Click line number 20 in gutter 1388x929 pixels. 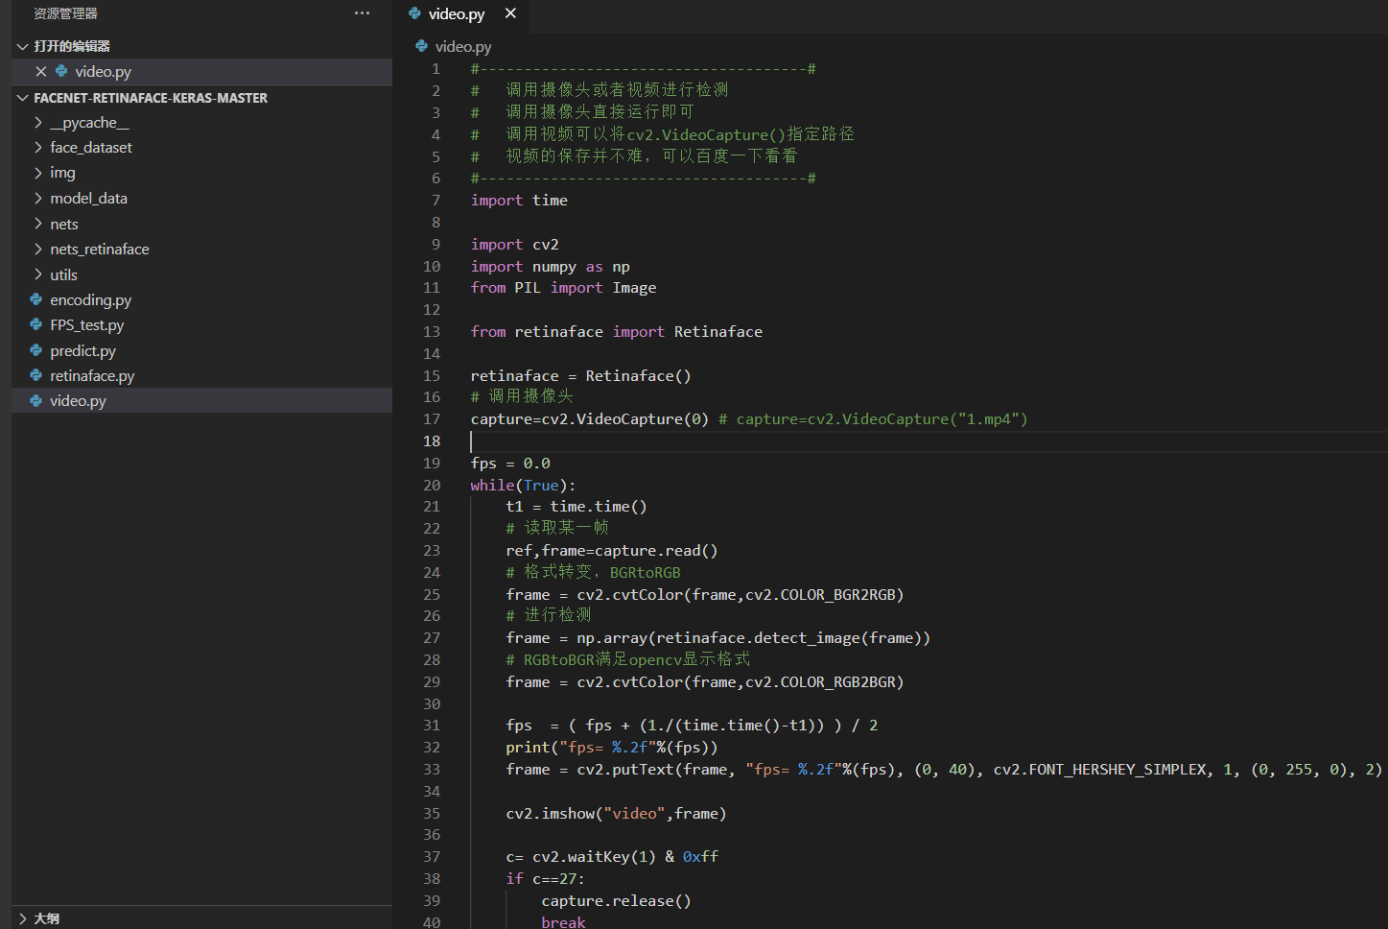point(432,486)
